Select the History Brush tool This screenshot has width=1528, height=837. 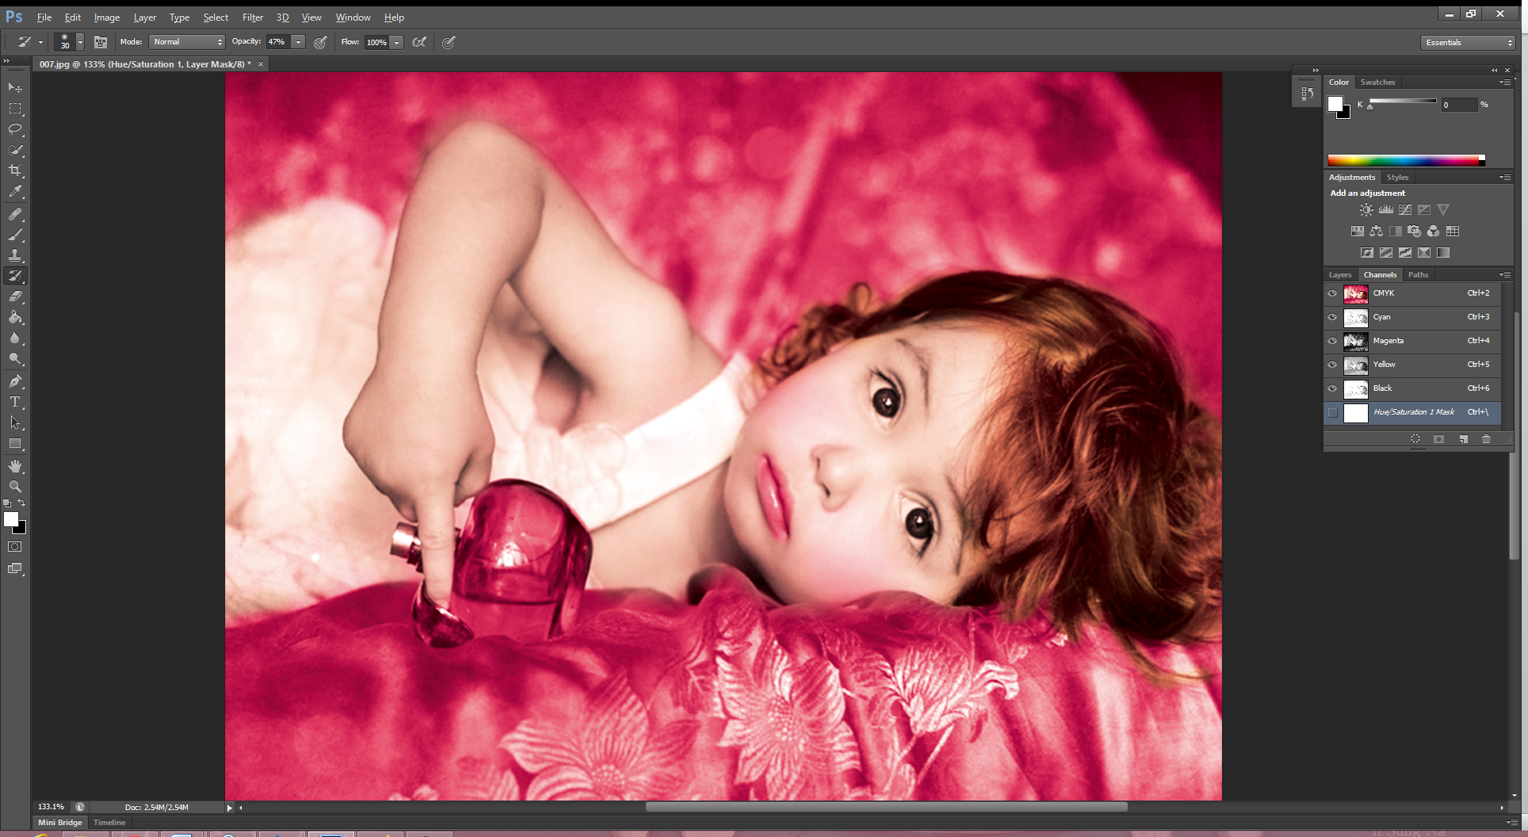tap(15, 276)
